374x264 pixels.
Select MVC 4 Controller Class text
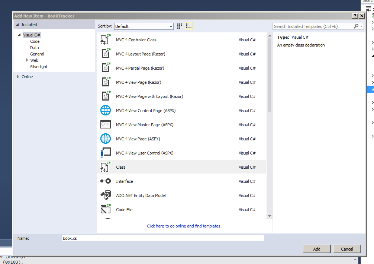click(x=136, y=40)
